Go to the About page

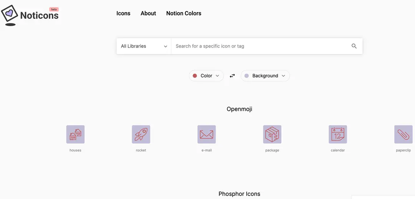pos(148,13)
